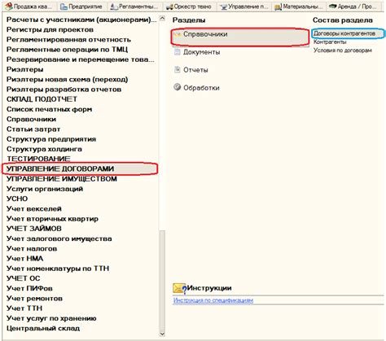Viewport: 386px width, 341px height.
Task: Click the Инструкции envelope help icon
Action: pyautogui.click(x=179, y=288)
